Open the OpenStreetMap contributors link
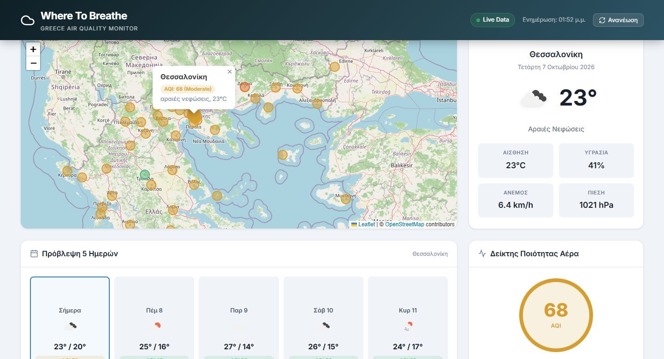 tap(404, 224)
